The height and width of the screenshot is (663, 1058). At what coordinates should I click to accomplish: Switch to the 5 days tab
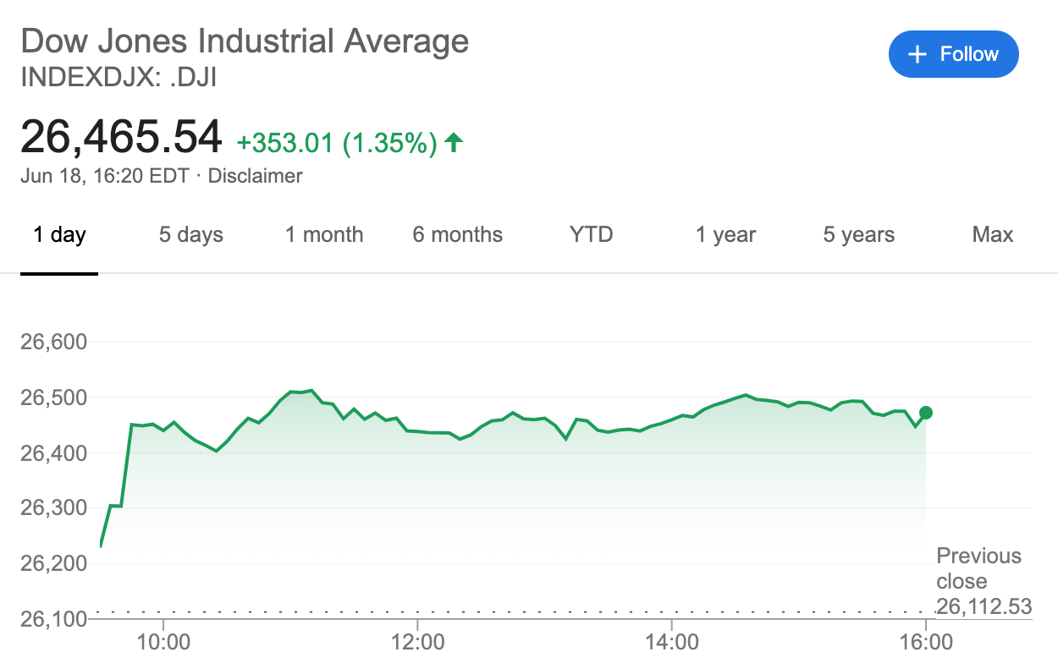191,234
